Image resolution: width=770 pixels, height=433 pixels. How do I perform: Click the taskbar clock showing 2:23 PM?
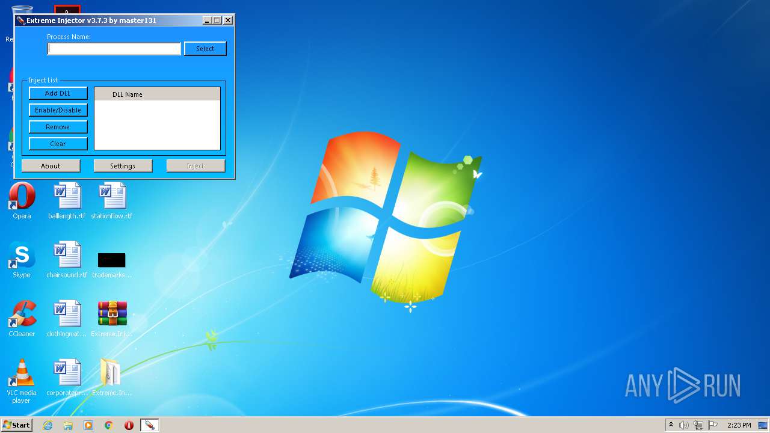coord(739,425)
